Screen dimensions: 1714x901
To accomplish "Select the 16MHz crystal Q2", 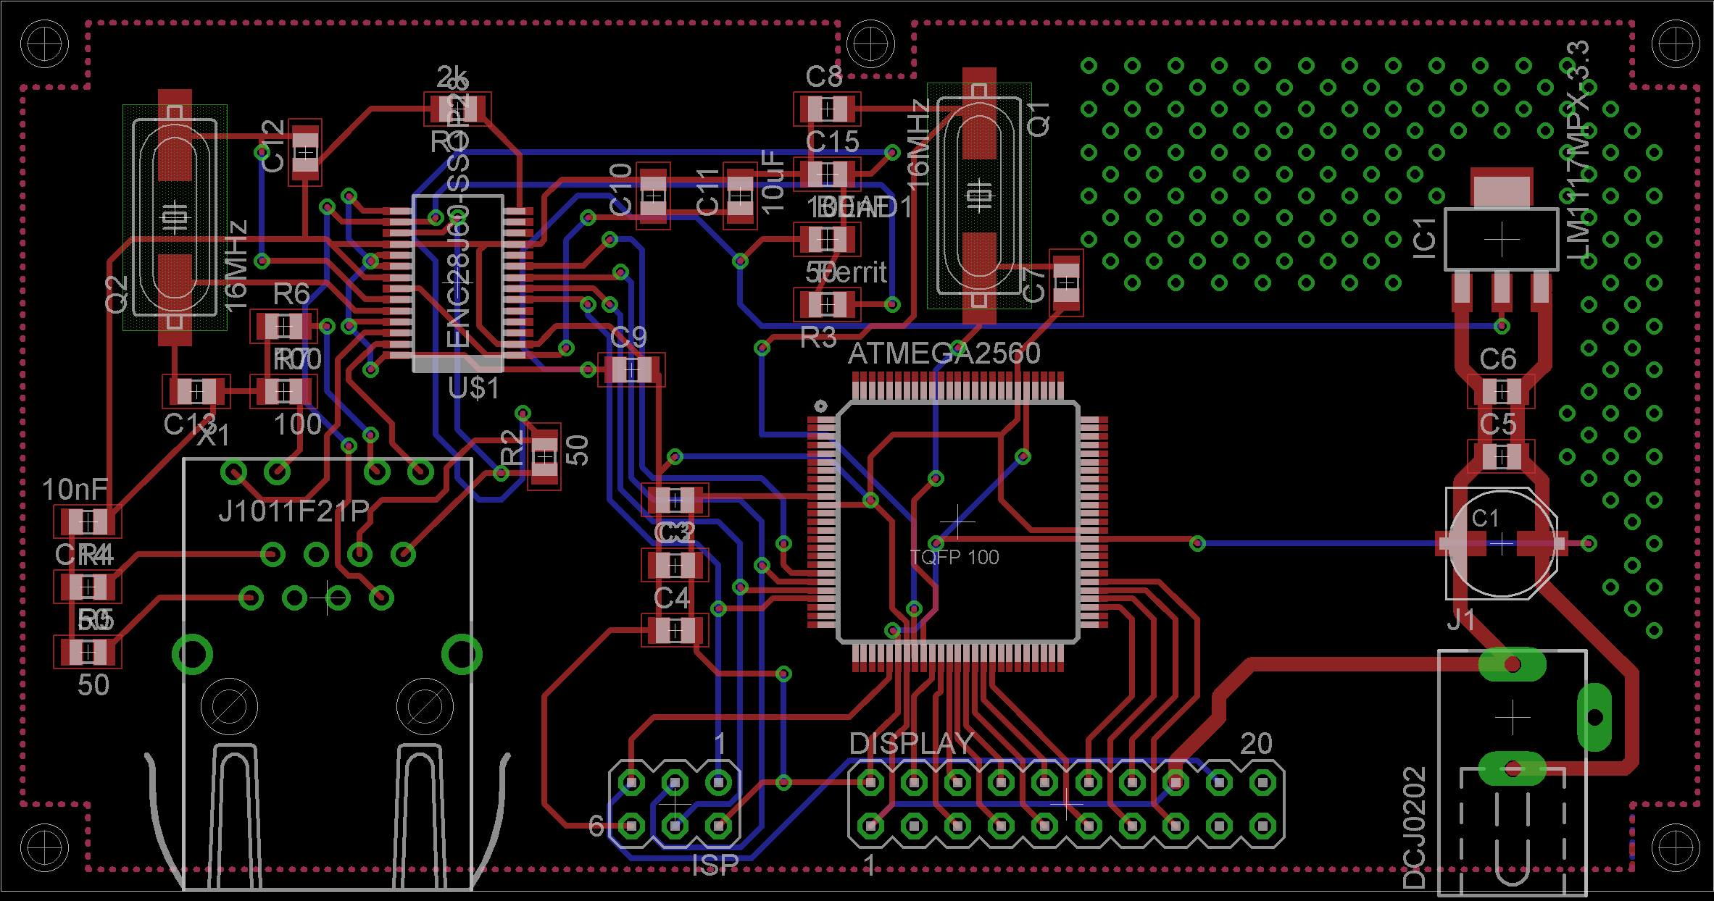I will [175, 217].
